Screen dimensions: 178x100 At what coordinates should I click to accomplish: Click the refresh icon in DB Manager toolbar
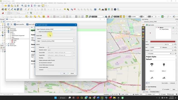(8, 24)
